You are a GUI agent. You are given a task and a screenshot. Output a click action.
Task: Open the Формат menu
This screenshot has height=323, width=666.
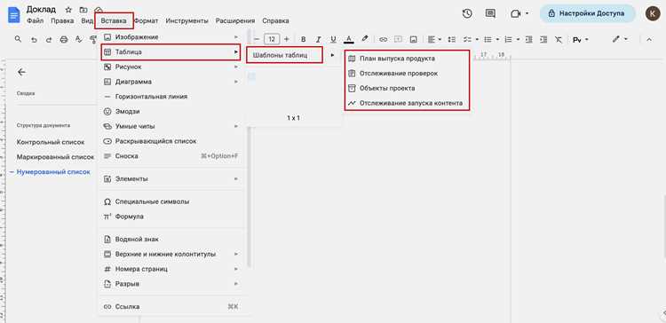(147, 20)
